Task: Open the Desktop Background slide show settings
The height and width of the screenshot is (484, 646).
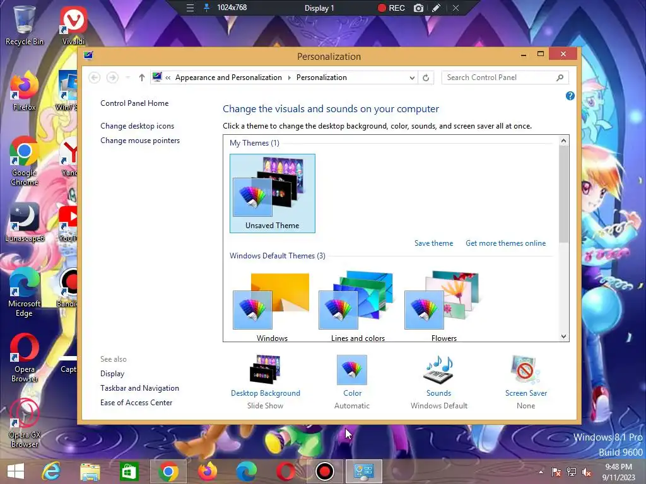Action: (x=266, y=381)
